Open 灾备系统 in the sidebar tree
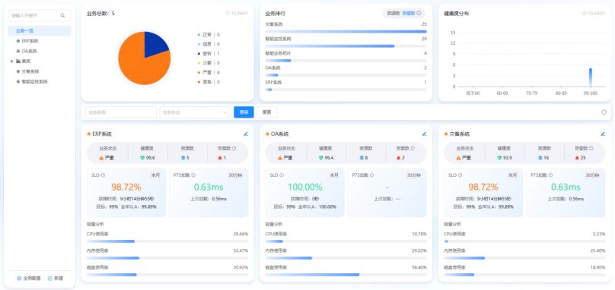This screenshot has width=615, height=290. click(30, 71)
